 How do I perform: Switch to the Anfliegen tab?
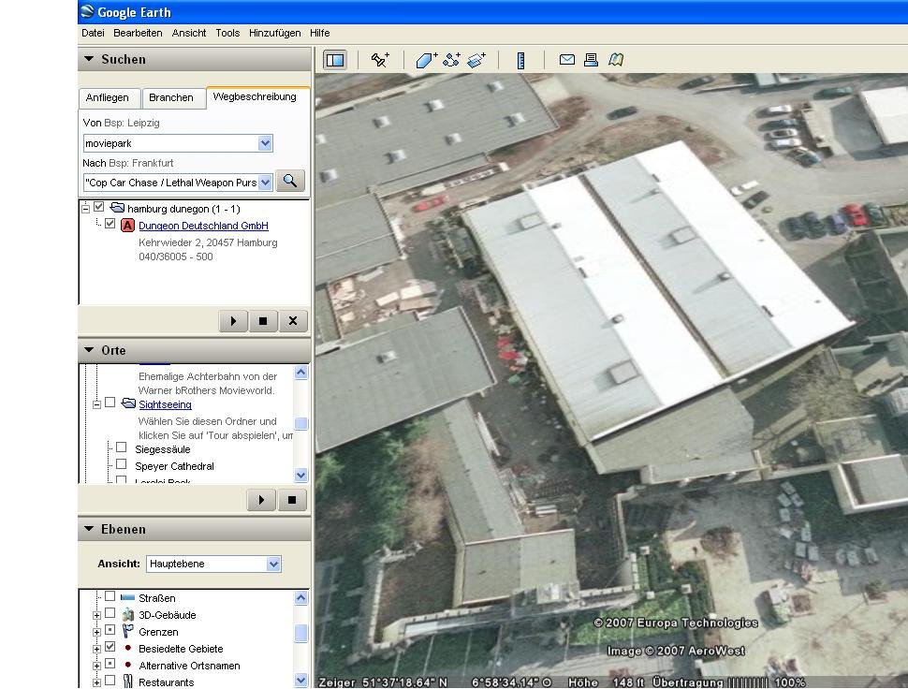tap(108, 97)
